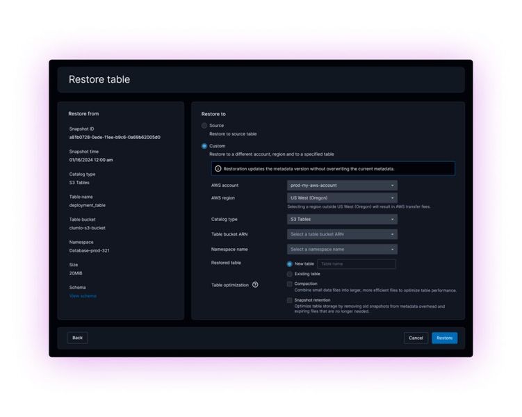Screen dimensions: 522x417
Task: Click the Back button
Action: tap(77, 338)
